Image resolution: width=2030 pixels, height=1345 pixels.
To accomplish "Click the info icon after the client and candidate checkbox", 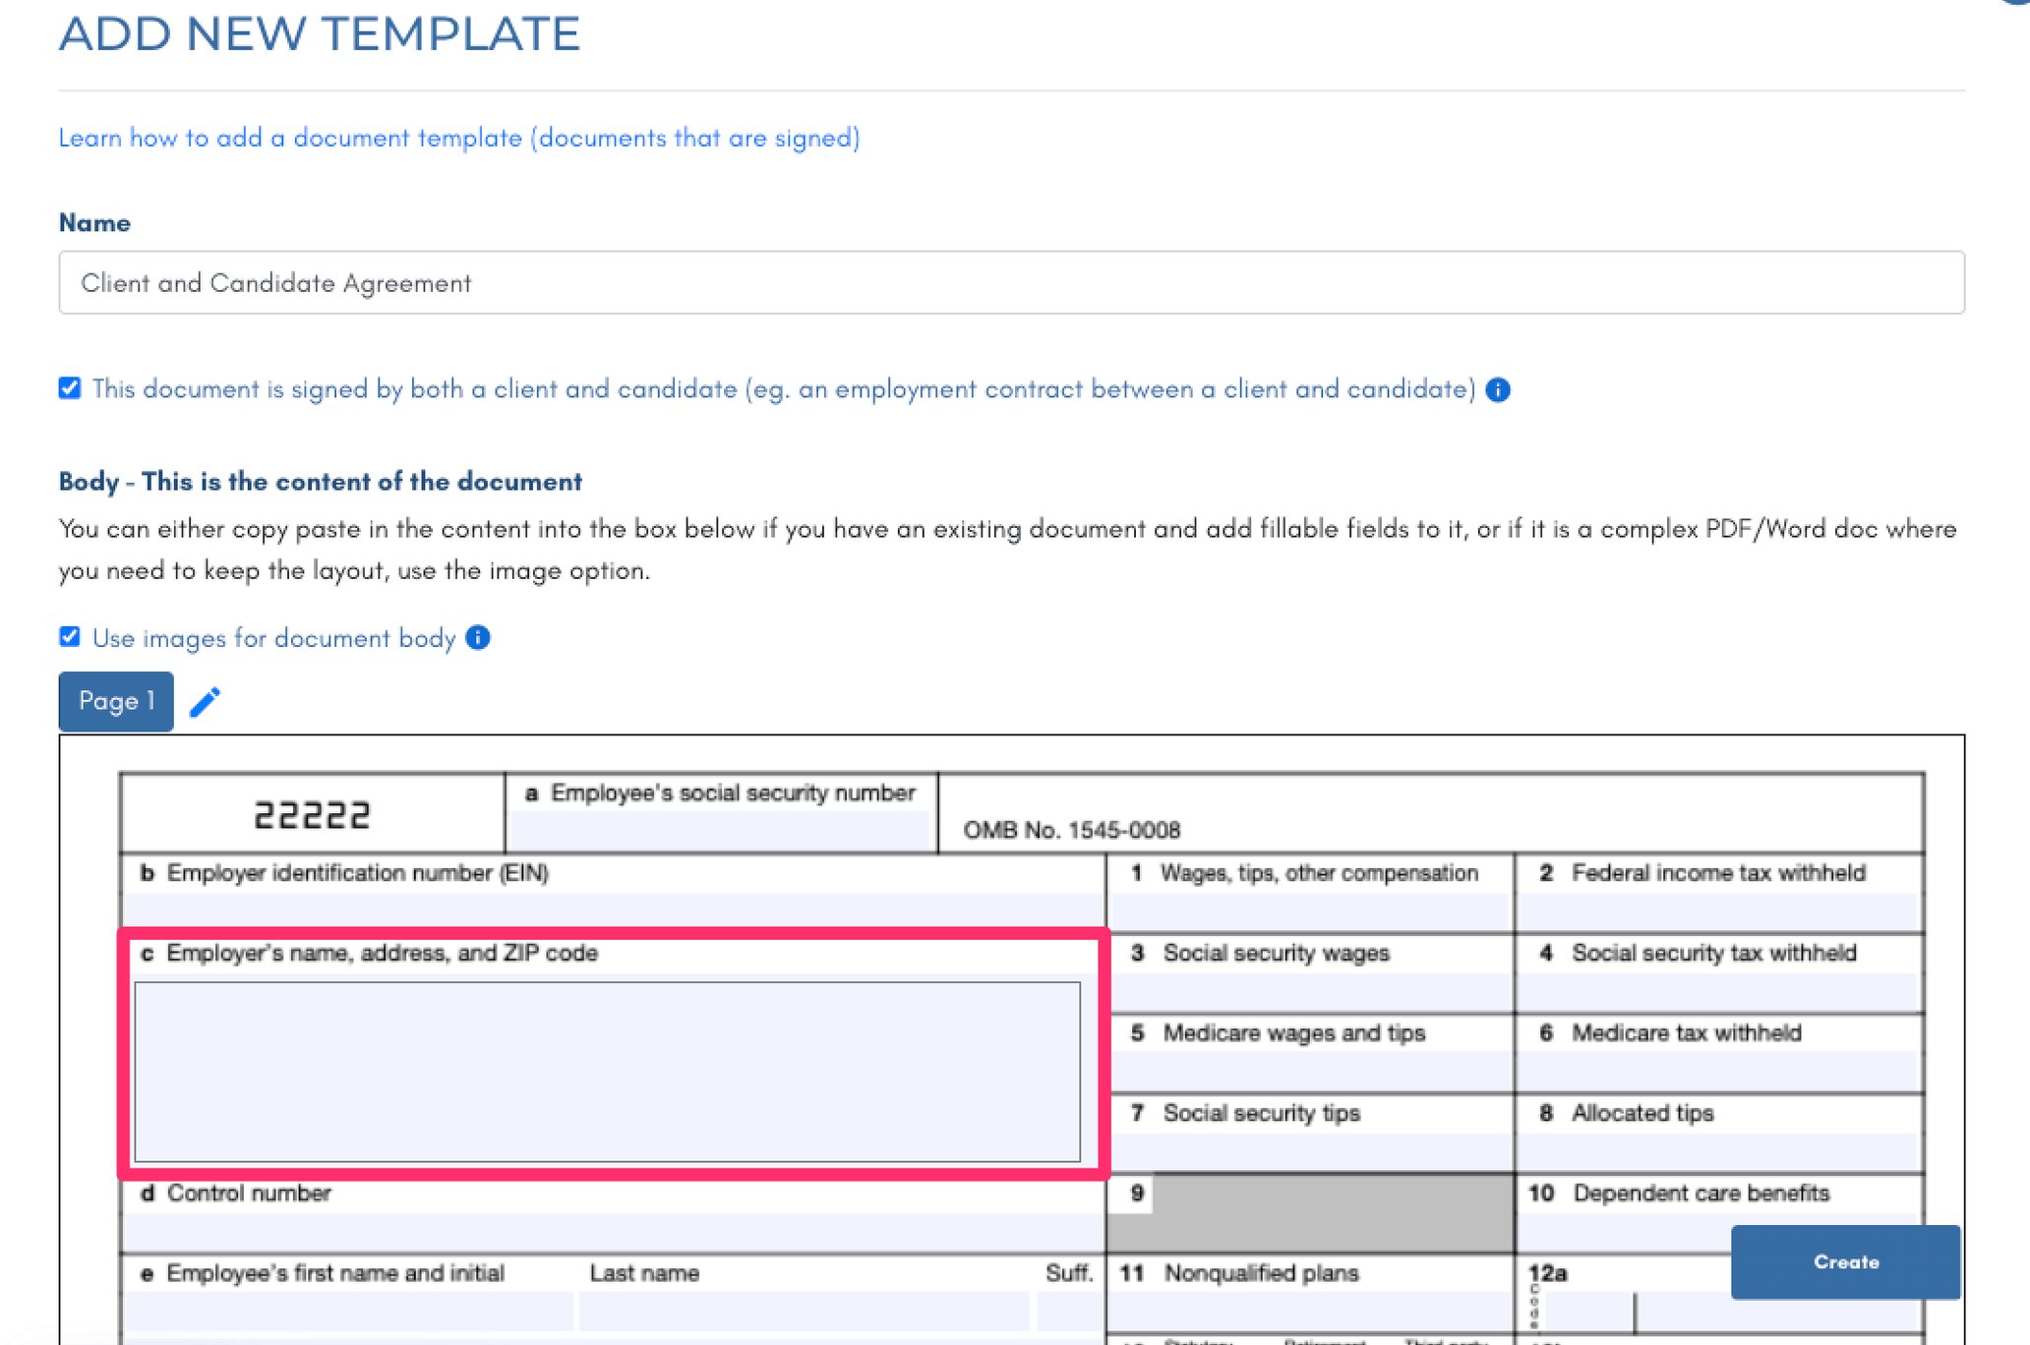I will click(1498, 389).
